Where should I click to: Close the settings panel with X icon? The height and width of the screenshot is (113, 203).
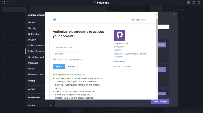point(175,14)
